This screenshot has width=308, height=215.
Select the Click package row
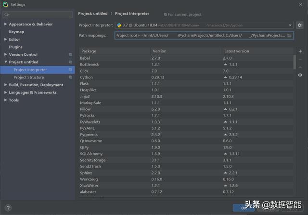point(186,71)
